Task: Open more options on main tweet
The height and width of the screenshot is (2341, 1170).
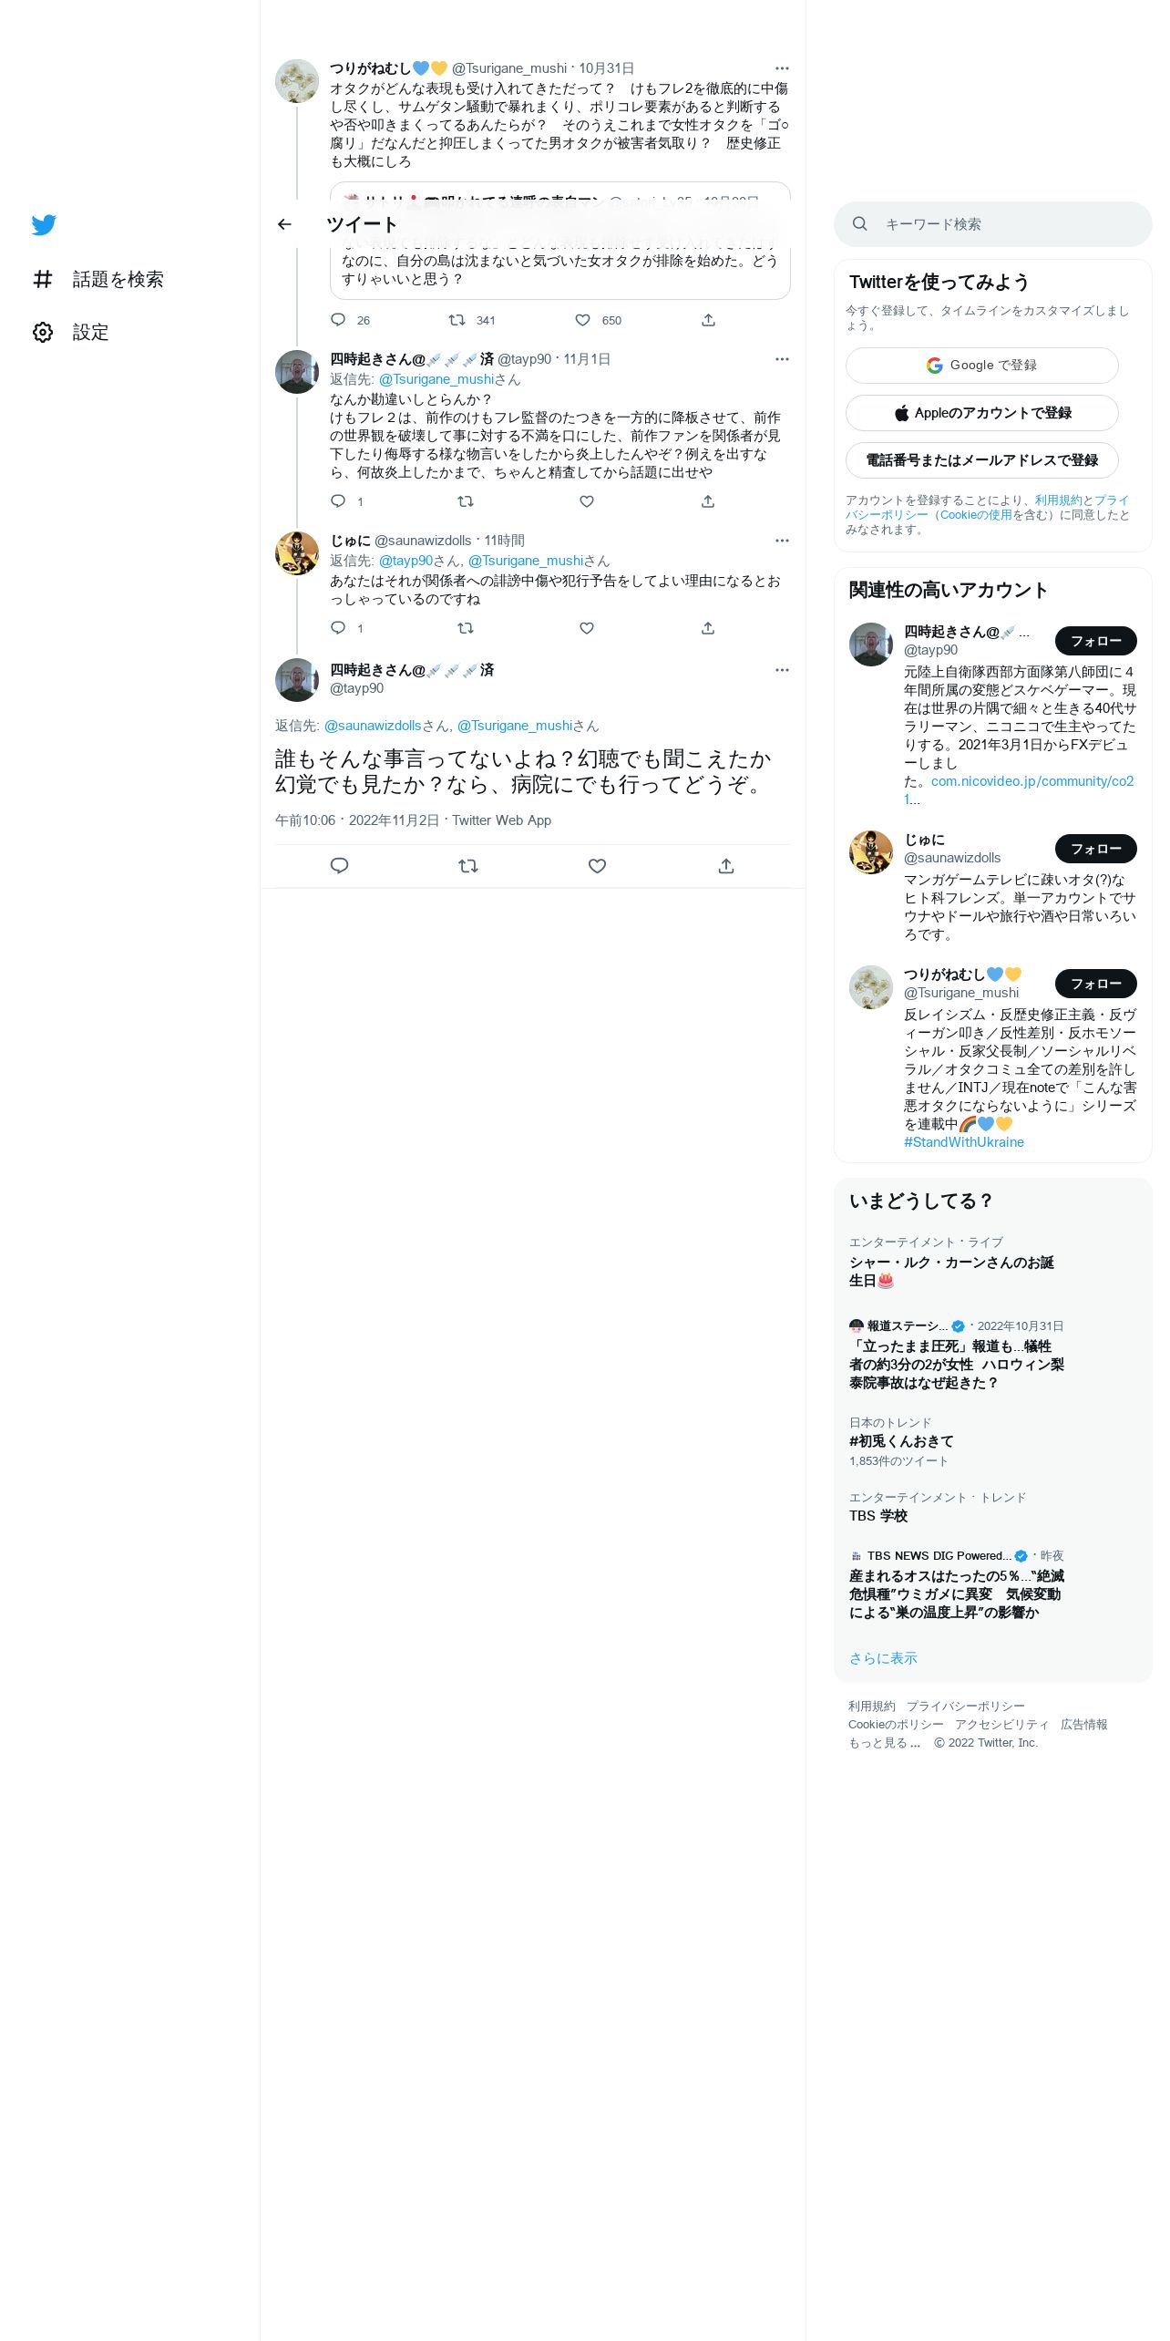Action: 782,670
